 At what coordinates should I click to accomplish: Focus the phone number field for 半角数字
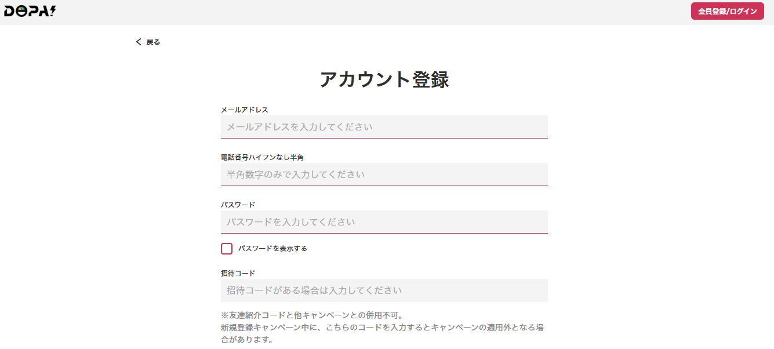coord(384,174)
